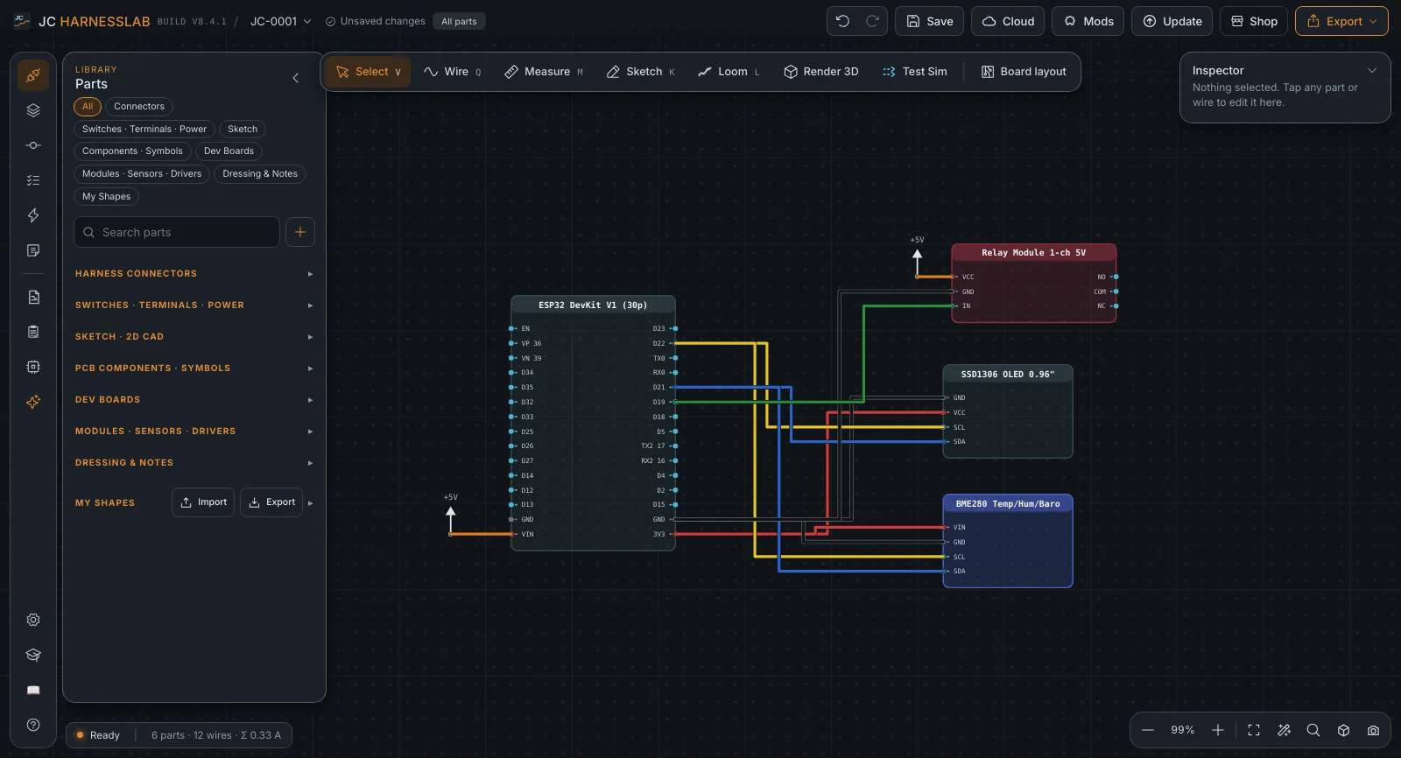Screen dimensions: 1401x758
Task: Click zoom in plus icon
Action: click(1218, 730)
